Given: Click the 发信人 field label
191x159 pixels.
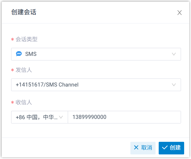Looking at the screenshot, I should [24, 70].
